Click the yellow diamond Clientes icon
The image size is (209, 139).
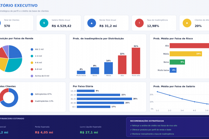click(187, 23)
